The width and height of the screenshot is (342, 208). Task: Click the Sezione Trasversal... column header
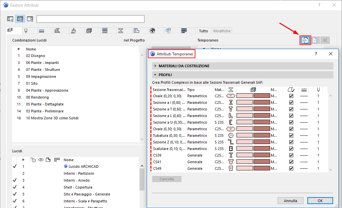169,90
